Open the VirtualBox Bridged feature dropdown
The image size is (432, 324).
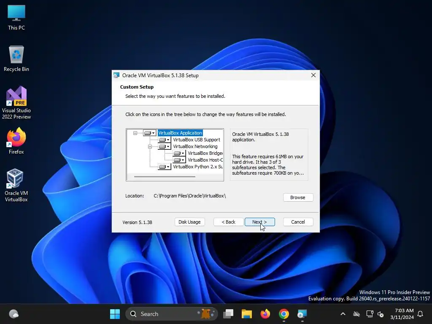click(179, 153)
